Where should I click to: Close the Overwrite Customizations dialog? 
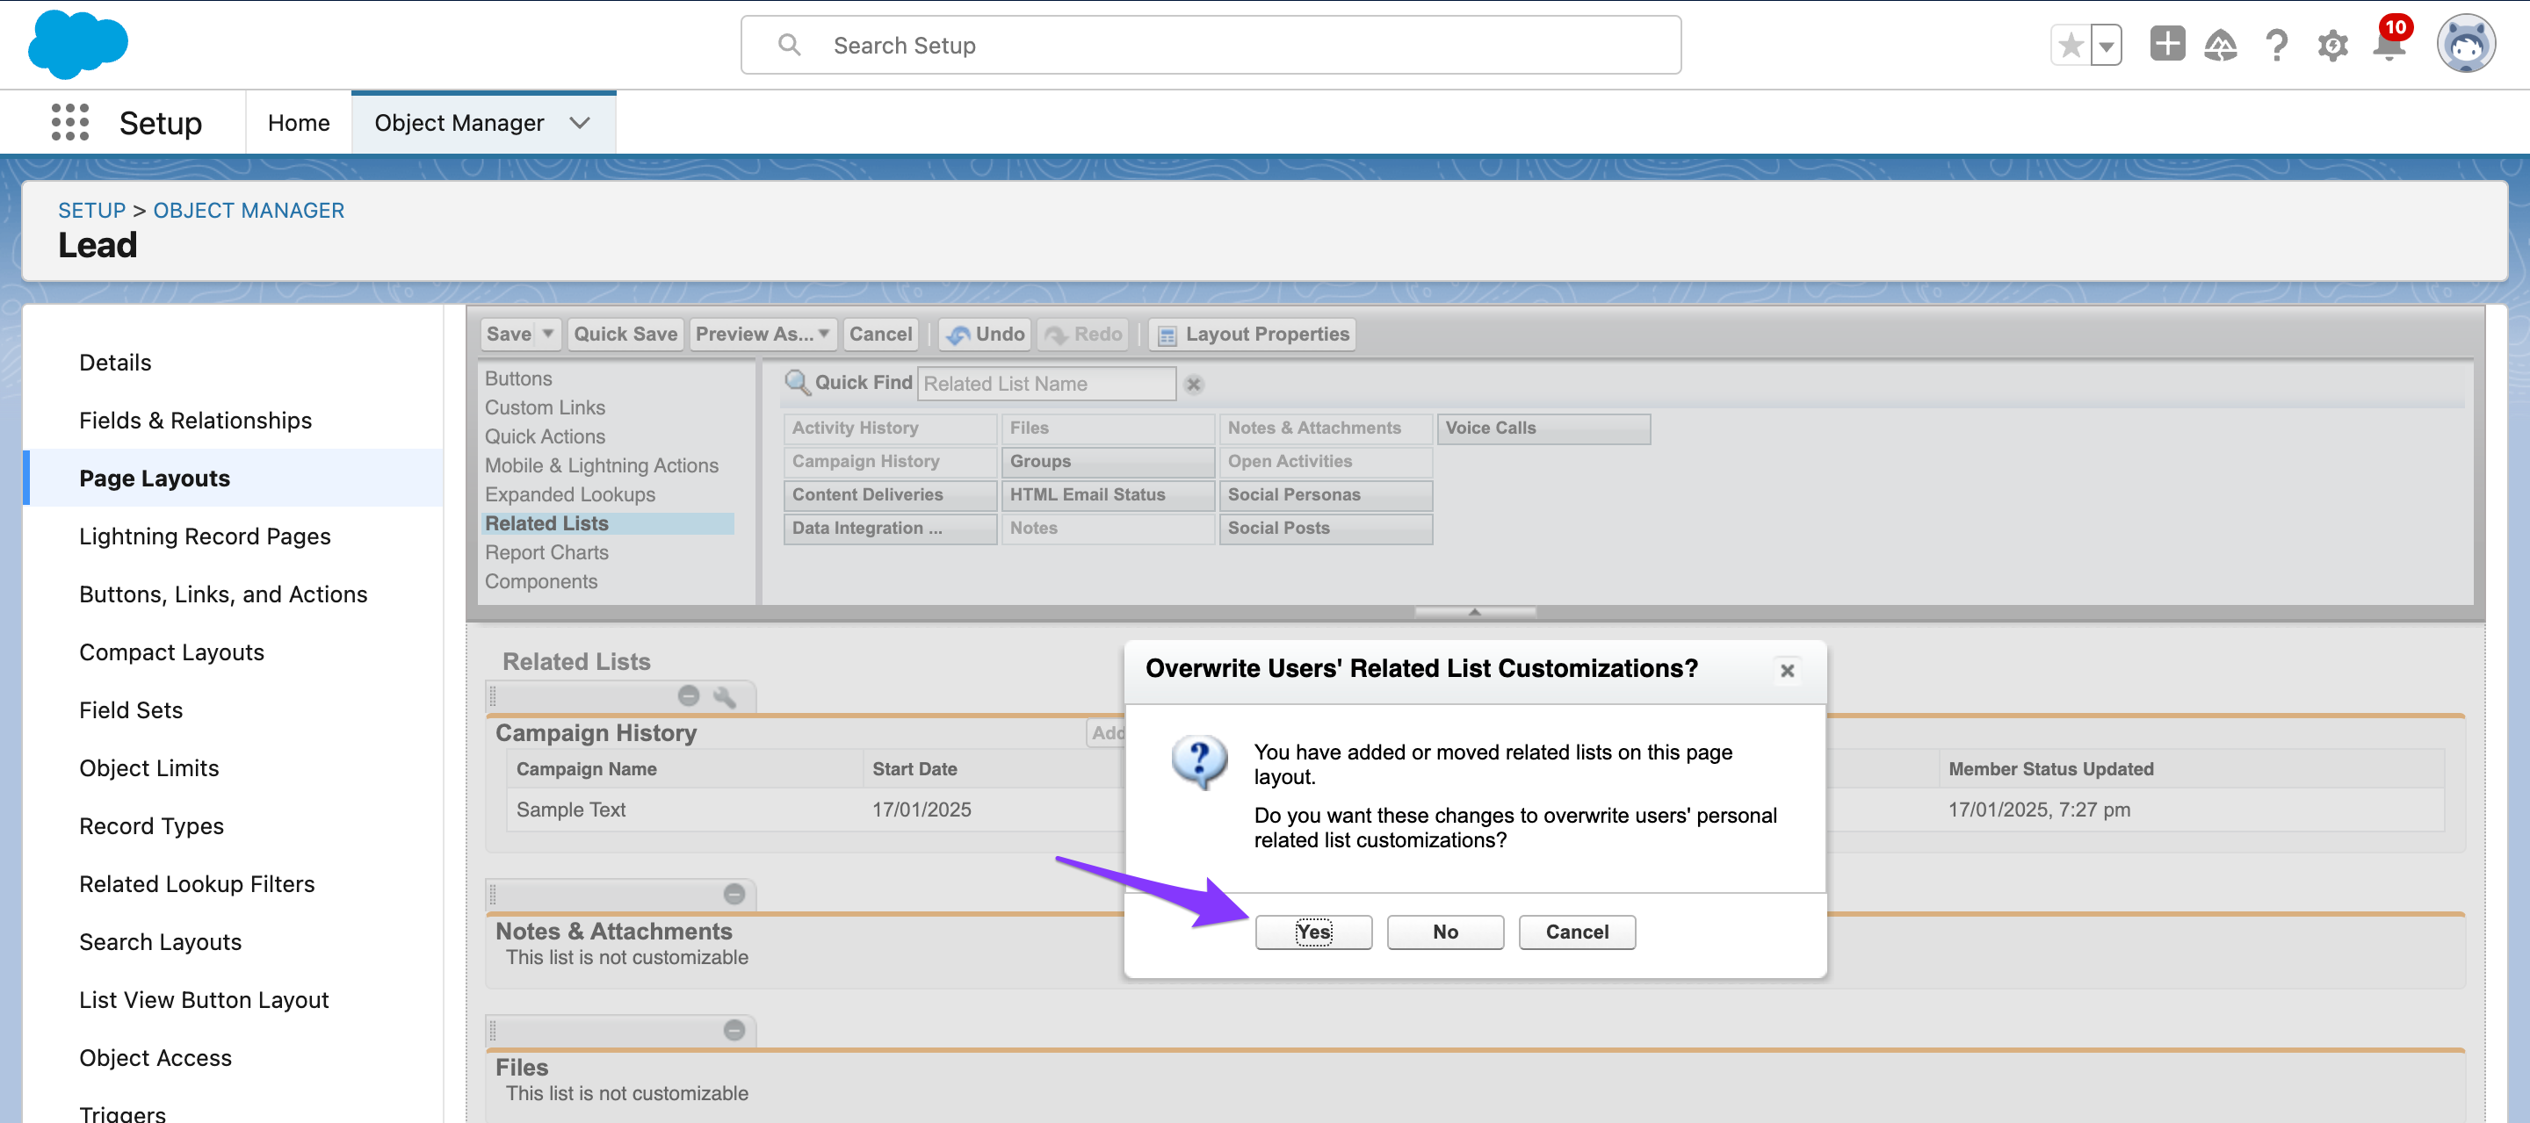(1787, 671)
